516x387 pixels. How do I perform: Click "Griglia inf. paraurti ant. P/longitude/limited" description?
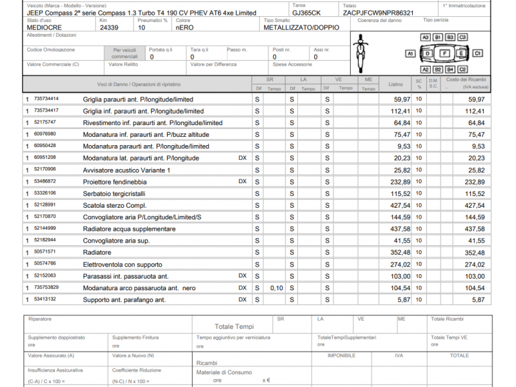(143, 111)
